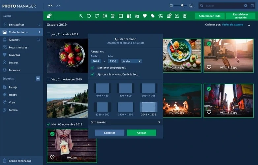
Task: Click the export share icon in toolbar
Action: [x=177, y=16]
